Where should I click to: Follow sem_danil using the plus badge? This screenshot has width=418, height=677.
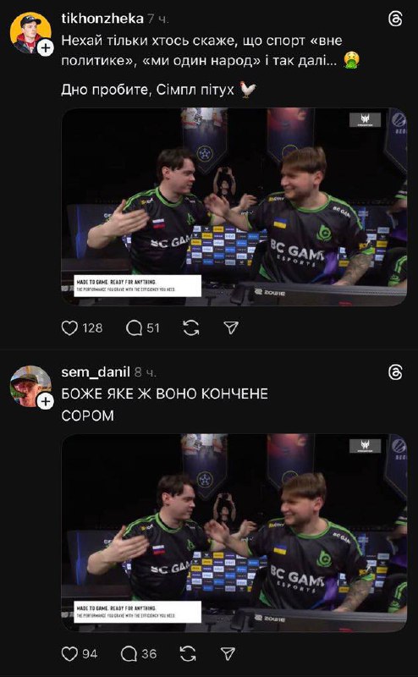46,401
